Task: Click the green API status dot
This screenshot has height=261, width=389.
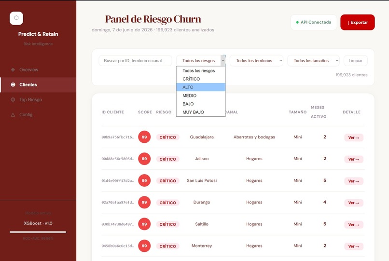Action: coord(297,22)
